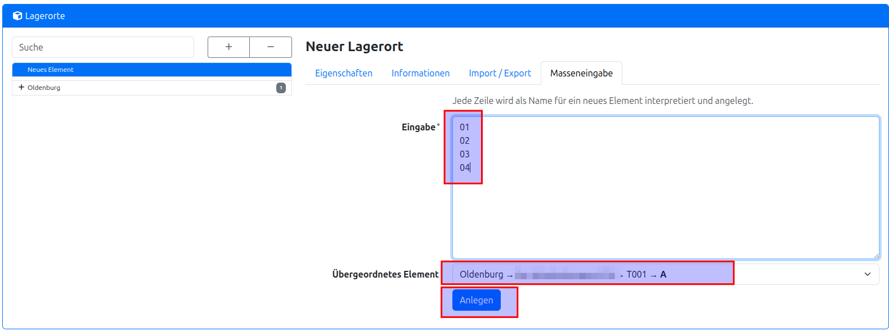This screenshot has width=889, height=336.
Task: Click the Lagerorte panel title
Action: [45, 16]
